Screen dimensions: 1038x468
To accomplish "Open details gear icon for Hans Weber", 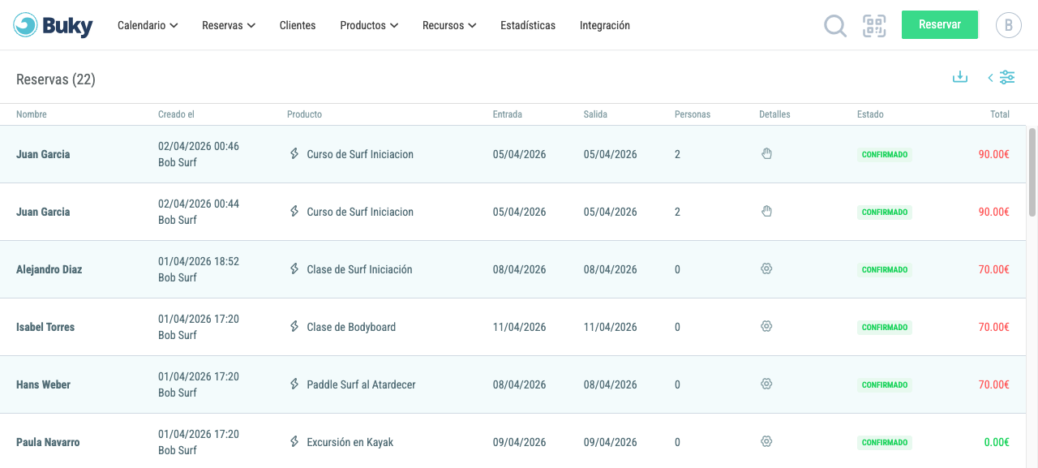I will pyautogui.click(x=766, y=384).
